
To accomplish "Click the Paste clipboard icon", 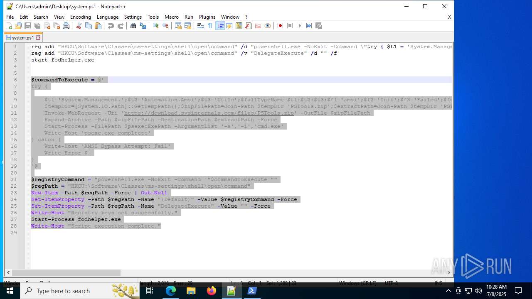I will 98,26.
